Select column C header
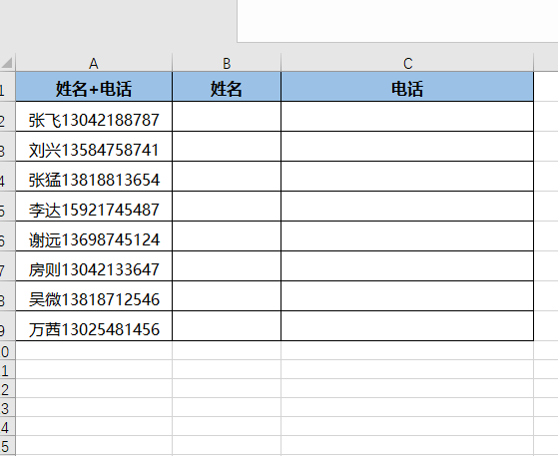This screenshot has height=456, width=558. pyautogui.click(x=407, y=63)
